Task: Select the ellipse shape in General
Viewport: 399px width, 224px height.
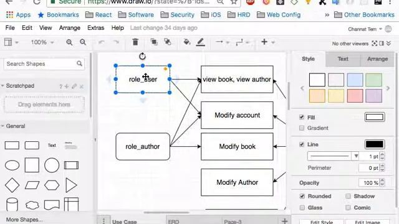Action: [x=12, y=165]
